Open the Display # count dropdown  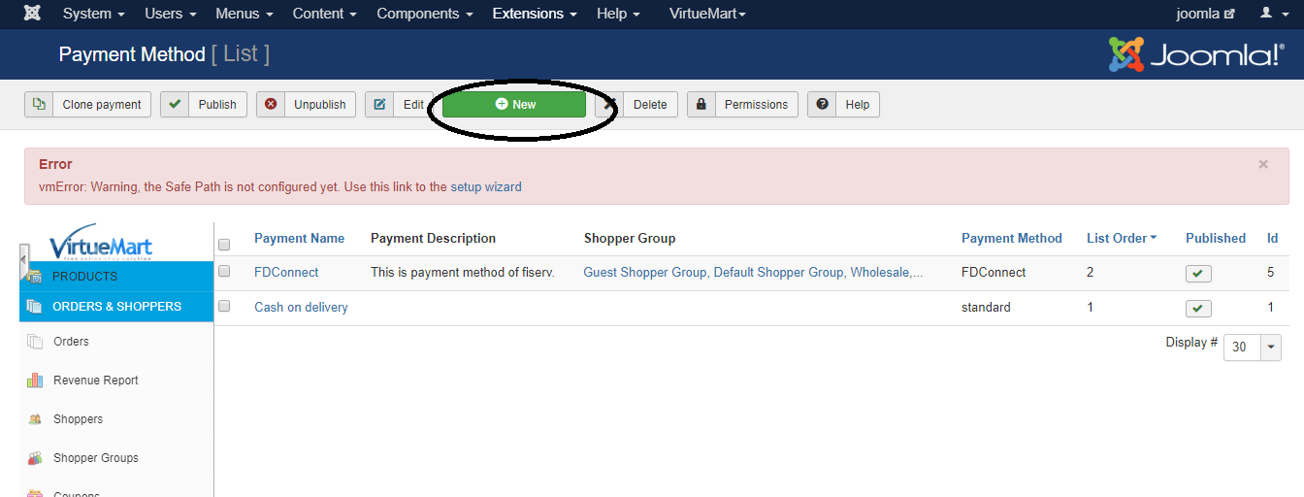[1271, 347]
